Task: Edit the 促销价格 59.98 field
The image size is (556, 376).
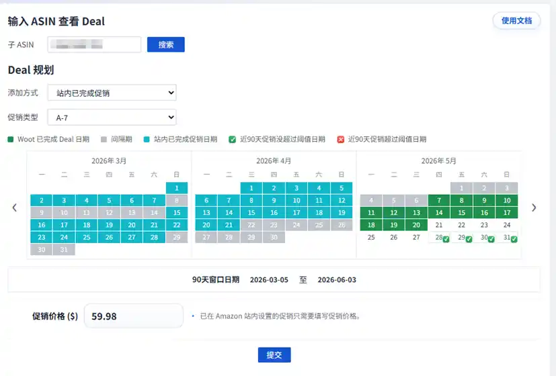Action: 134,316
